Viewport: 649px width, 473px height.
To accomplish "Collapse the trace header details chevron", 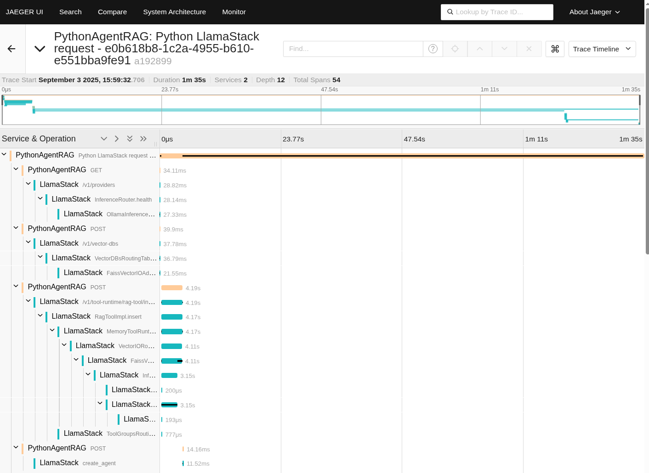I will [40, 49].
